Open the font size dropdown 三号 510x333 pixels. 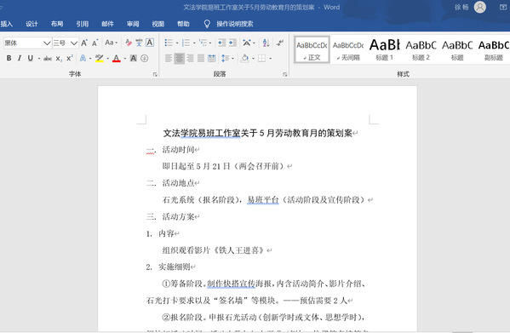click(66, 43)
